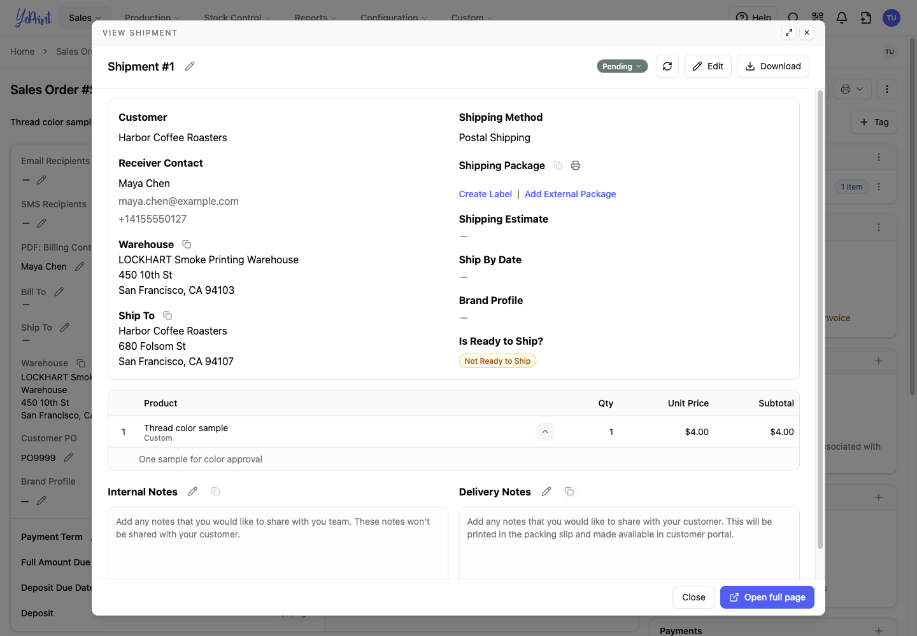Copy the Ship To address icon
The width and height of the screenshot is (917, 636).
(167, 315)
